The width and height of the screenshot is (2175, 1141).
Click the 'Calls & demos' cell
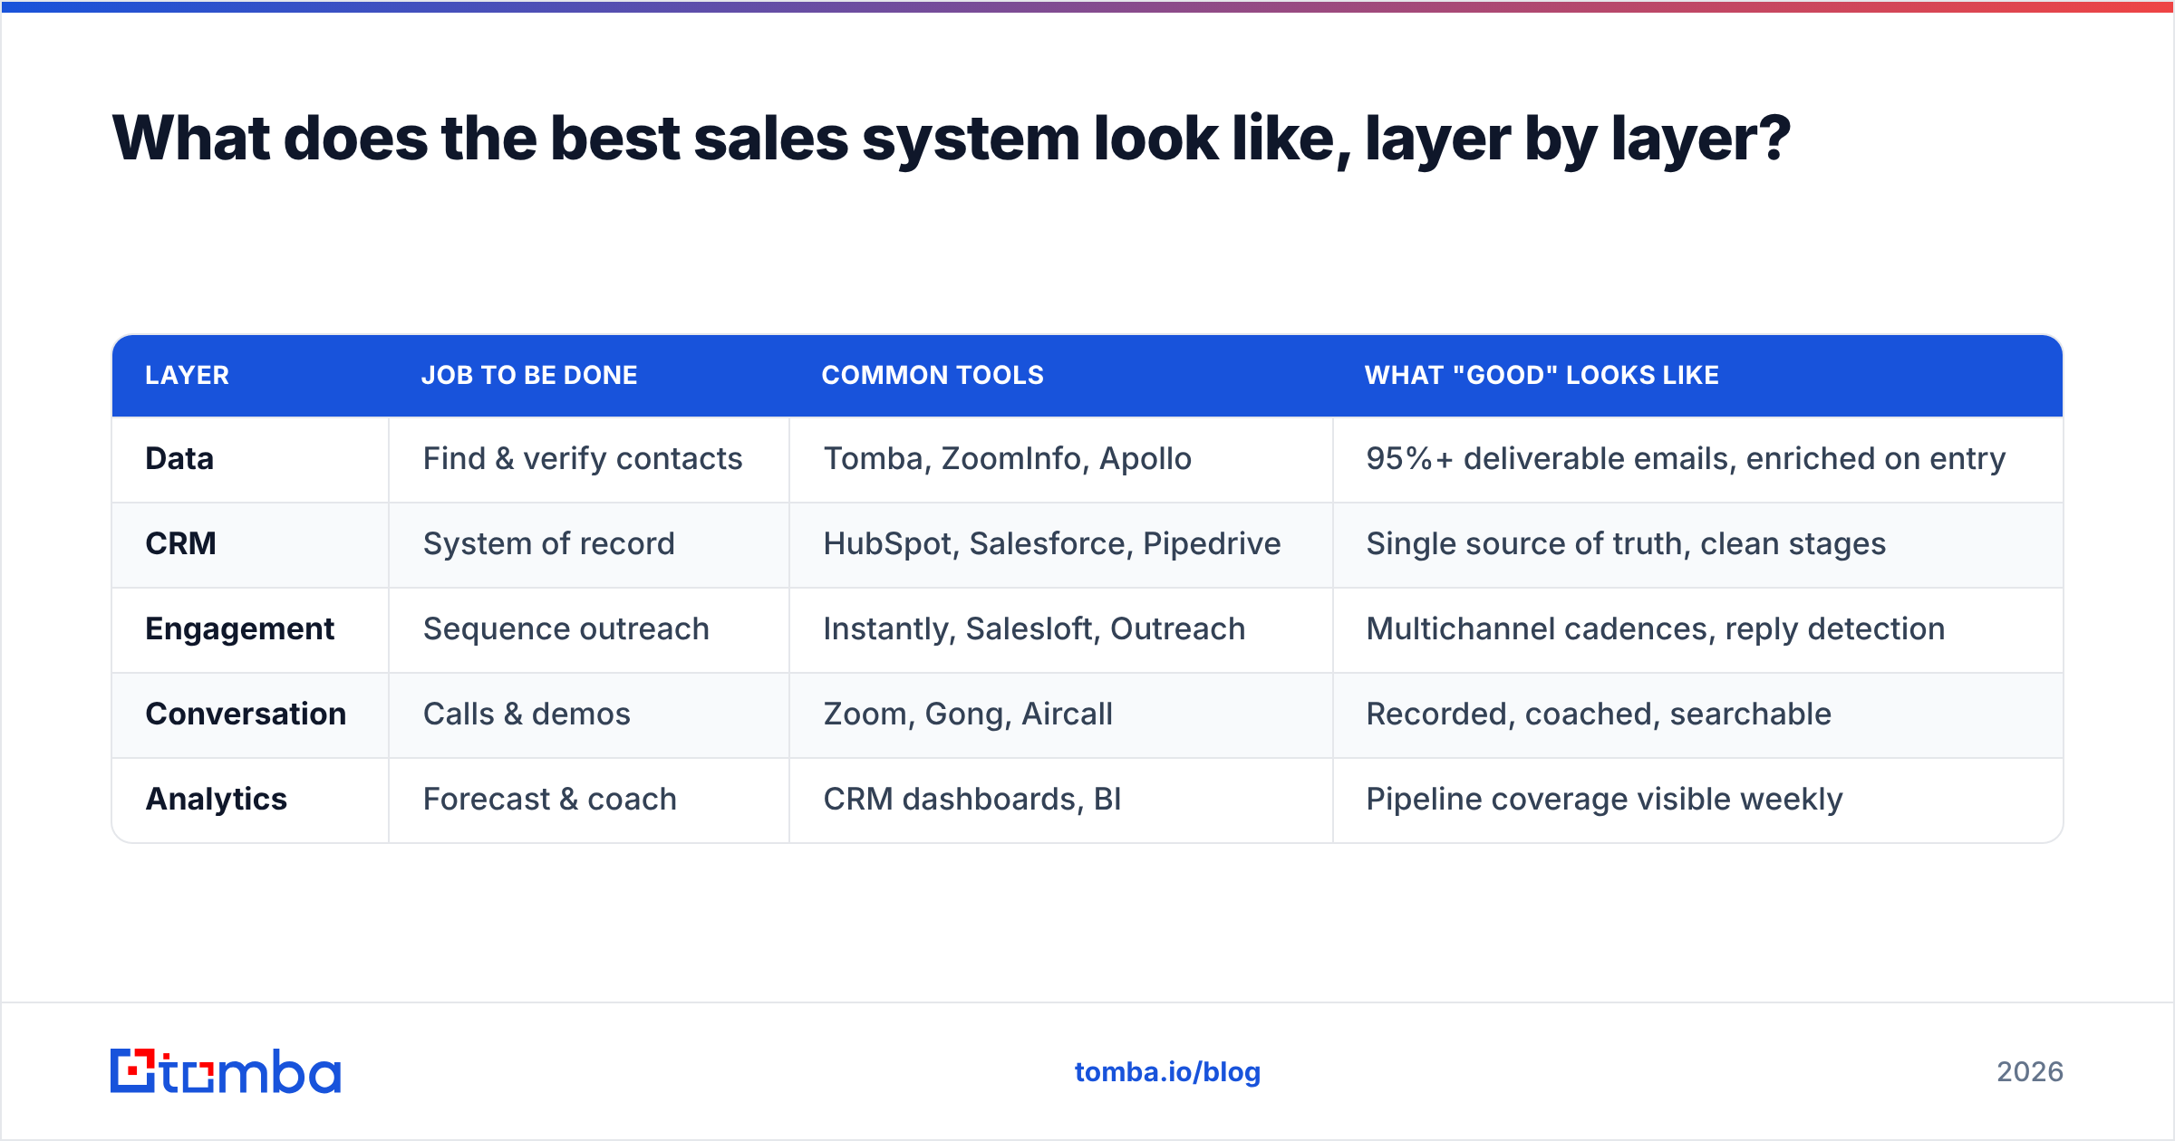coord(589,714)
